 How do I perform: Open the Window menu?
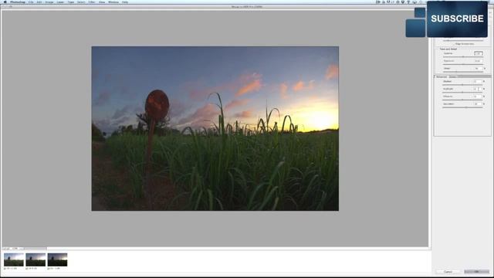click(x=113, y=2)
